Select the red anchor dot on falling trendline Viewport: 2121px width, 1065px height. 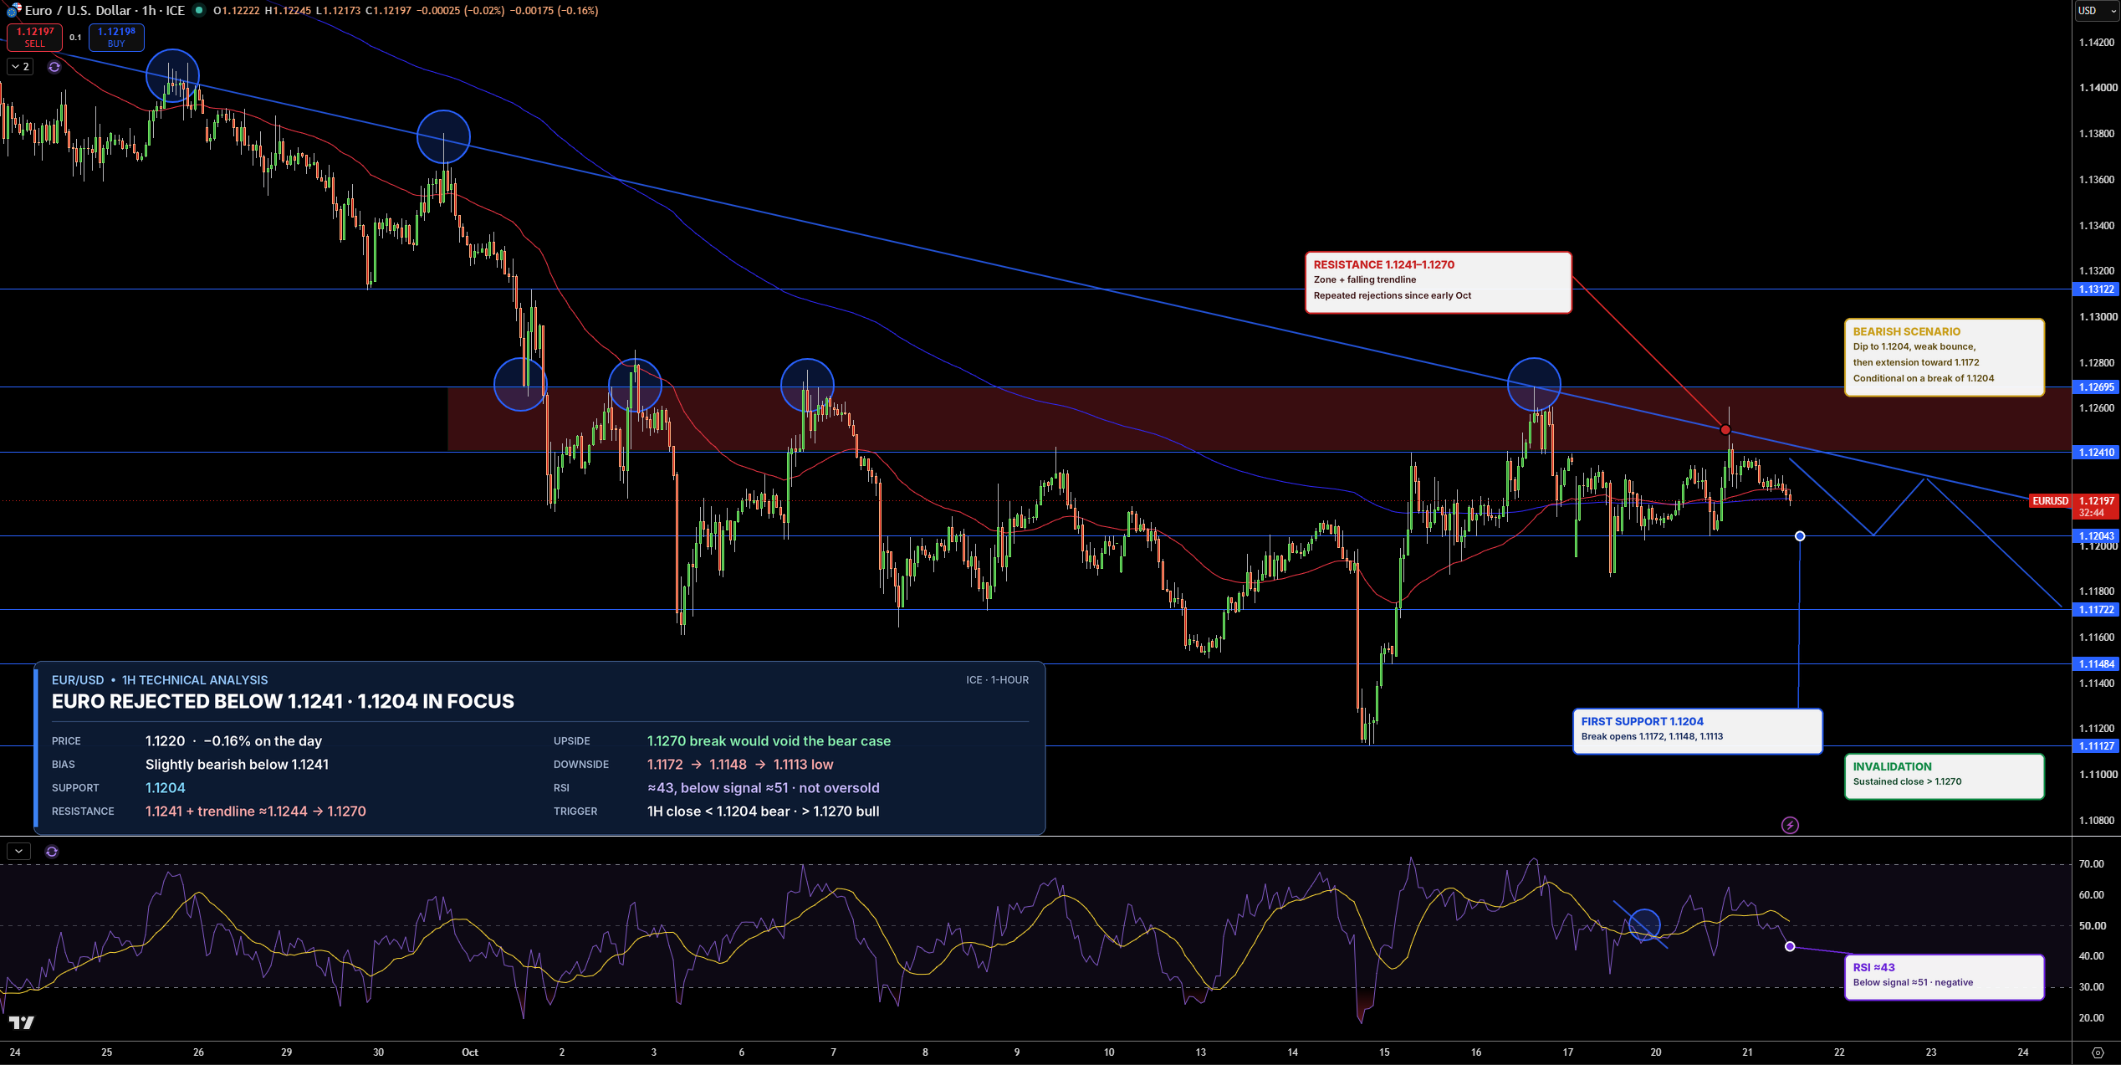click(x=1725, y=430)
